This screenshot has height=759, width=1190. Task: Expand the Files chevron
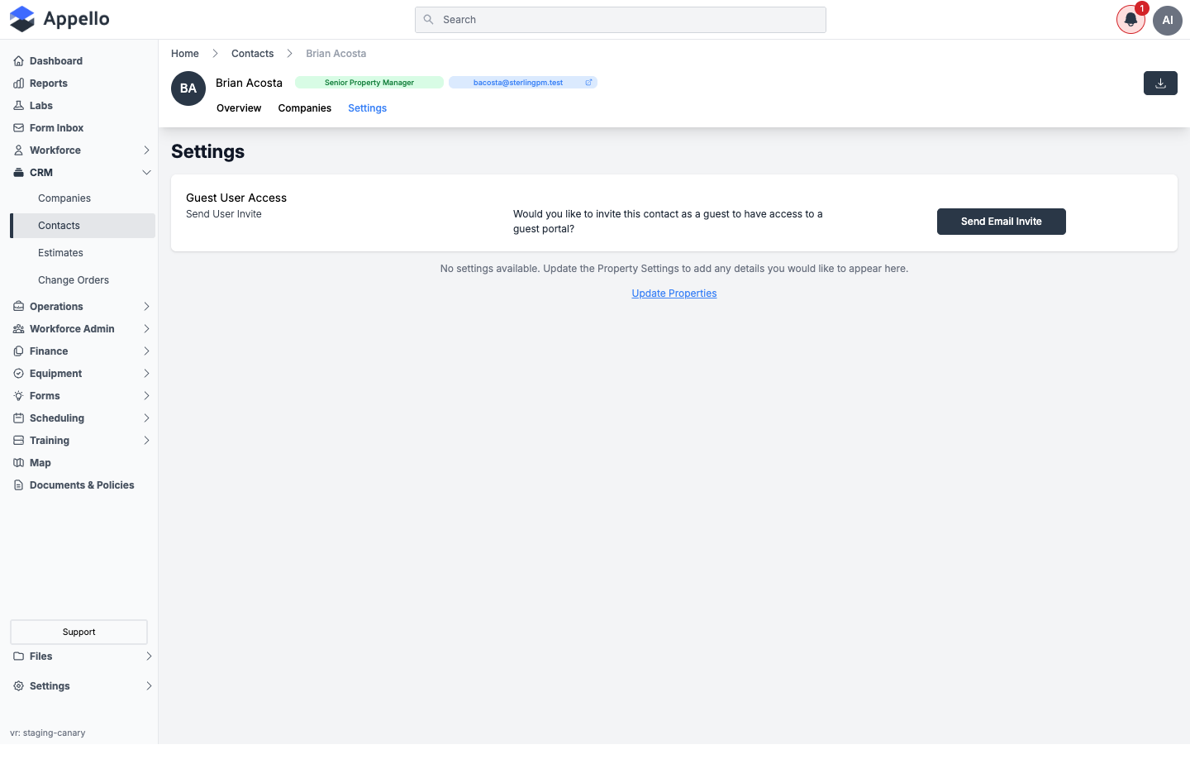click(149, 656)
